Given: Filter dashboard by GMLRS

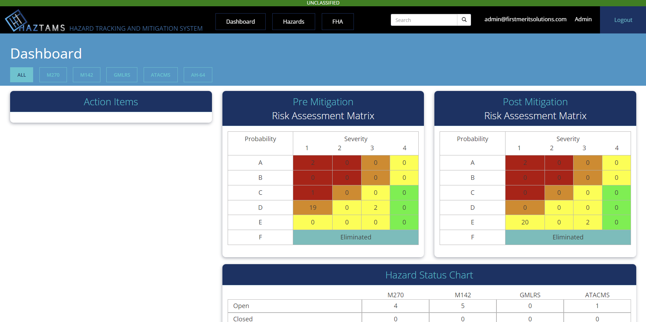Looking at the screenshot, I should tap(122, 75).
